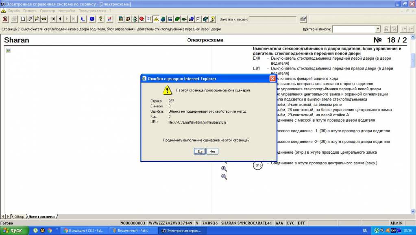Click the zoom in magnifier on diagram
This screenshot has width=416, height=235.
coord(224,169)
